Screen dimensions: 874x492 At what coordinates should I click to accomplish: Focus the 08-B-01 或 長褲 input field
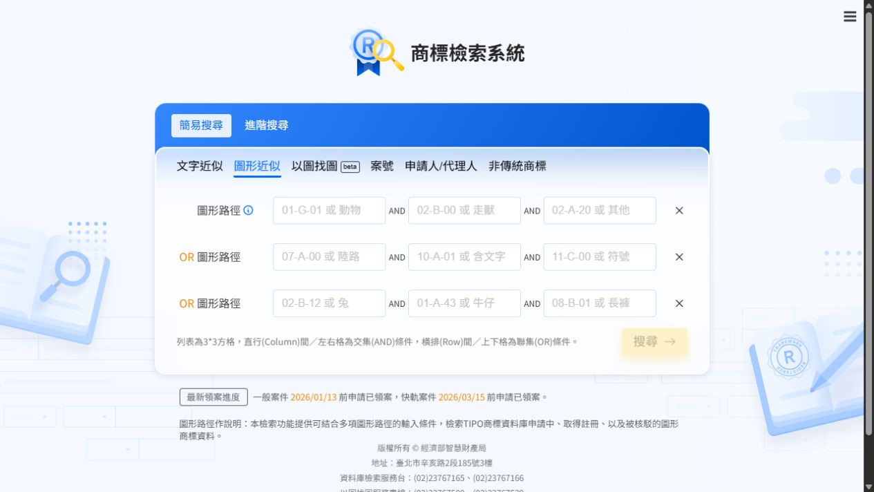(600, 303)
